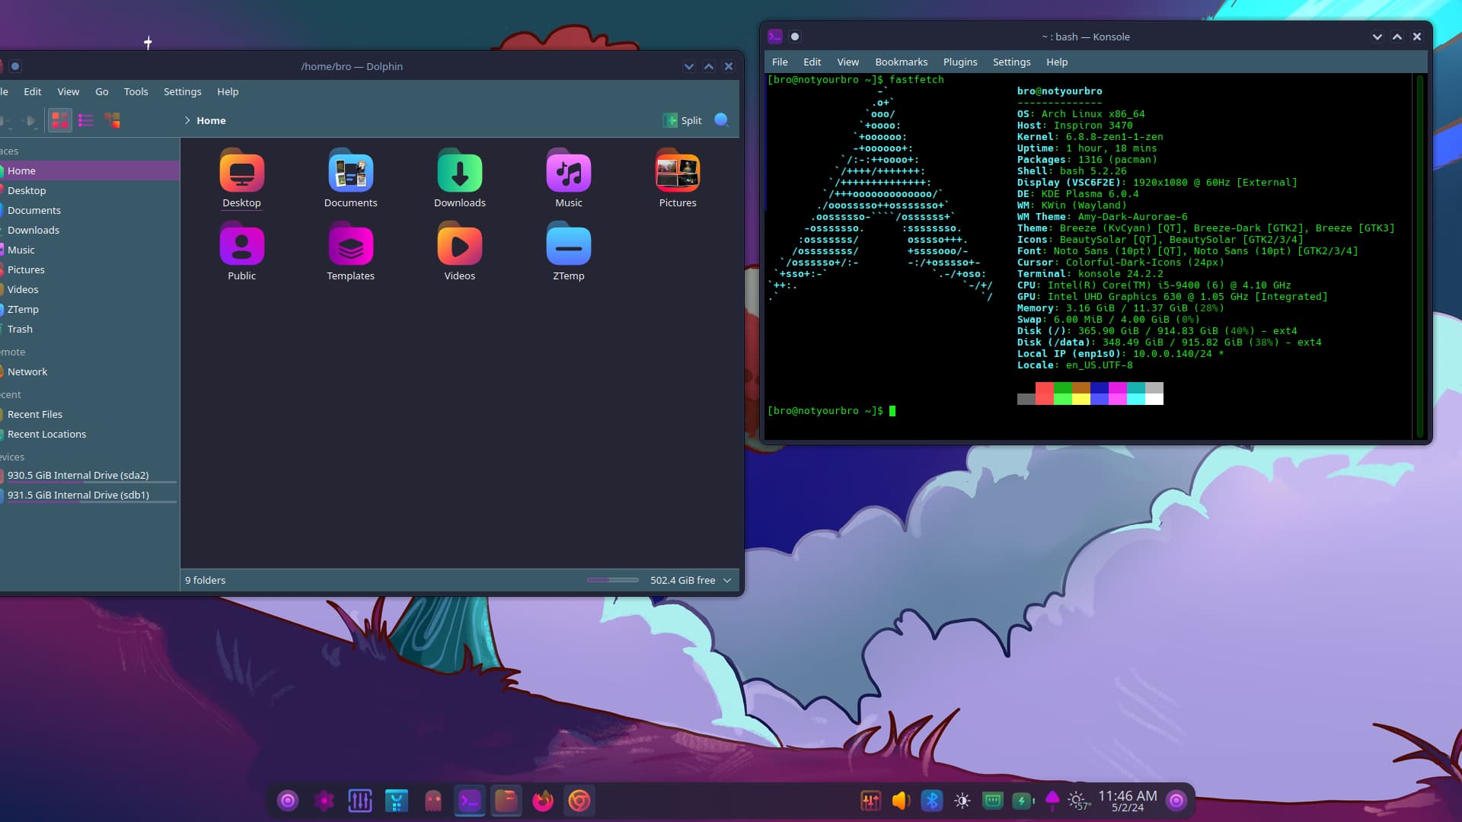Switch to Konsole via its taskbar icon
This screenshot has height=822, width=1462.
coord(470,800)
